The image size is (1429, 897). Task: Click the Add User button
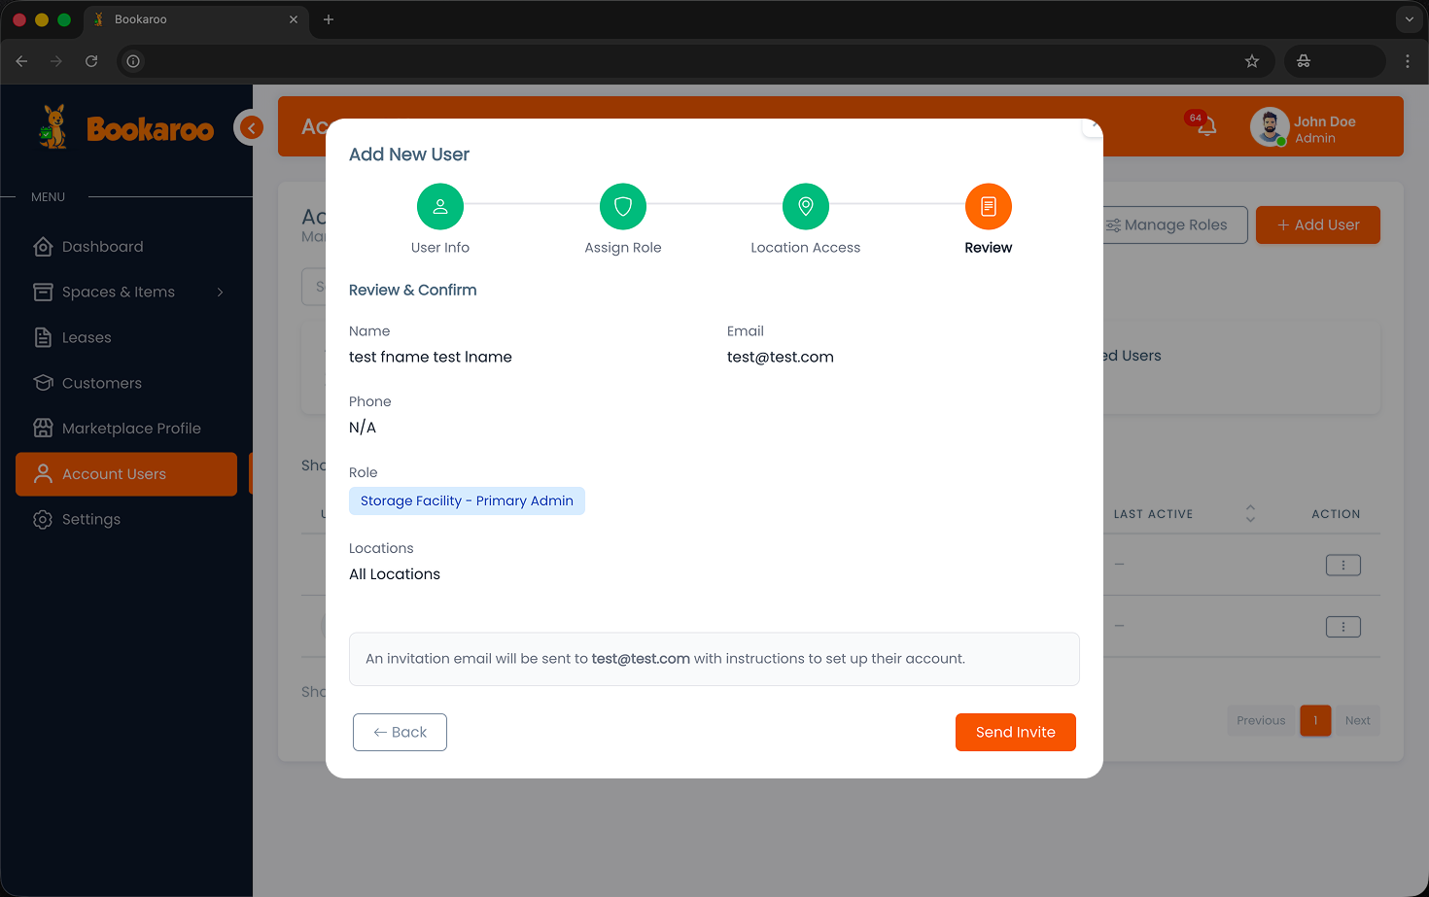1317,224
